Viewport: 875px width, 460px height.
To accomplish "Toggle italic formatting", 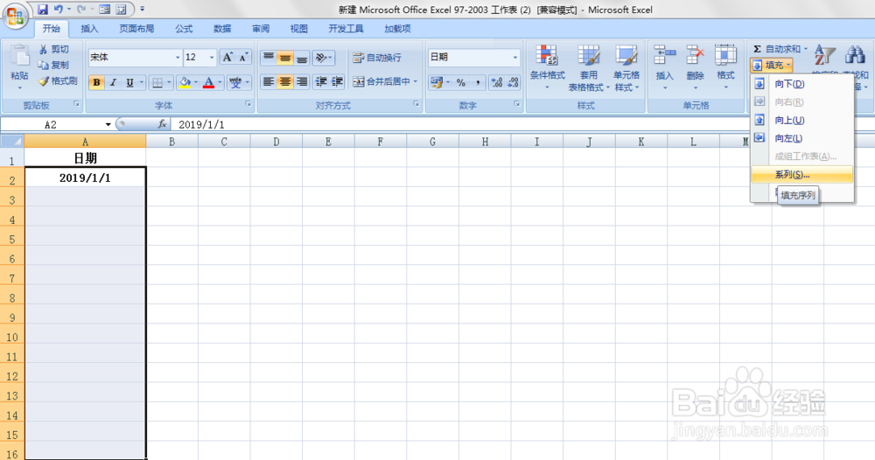I will (x=113, y=82).
